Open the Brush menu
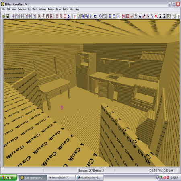The image size is (181, 181). pos(58,10)
